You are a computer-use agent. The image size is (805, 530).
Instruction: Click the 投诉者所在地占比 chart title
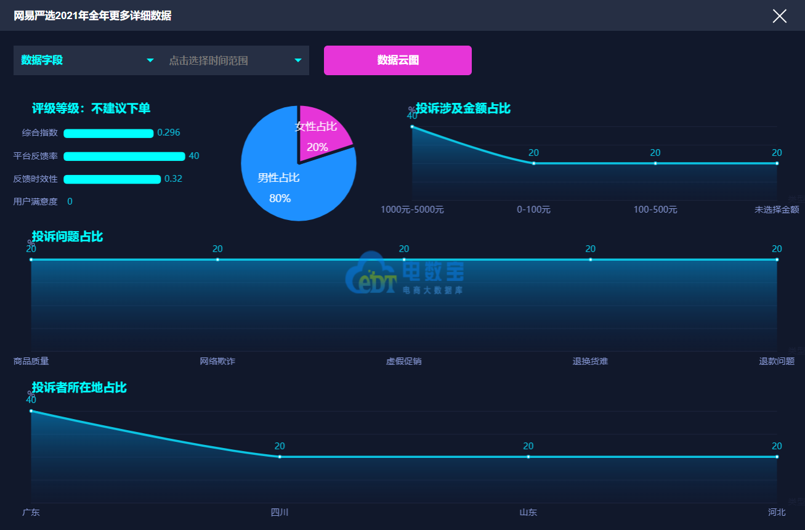pyautogui.click(x=79, y=388)
